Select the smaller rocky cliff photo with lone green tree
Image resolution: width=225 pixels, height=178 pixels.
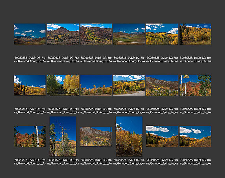[x=96, y=136]
